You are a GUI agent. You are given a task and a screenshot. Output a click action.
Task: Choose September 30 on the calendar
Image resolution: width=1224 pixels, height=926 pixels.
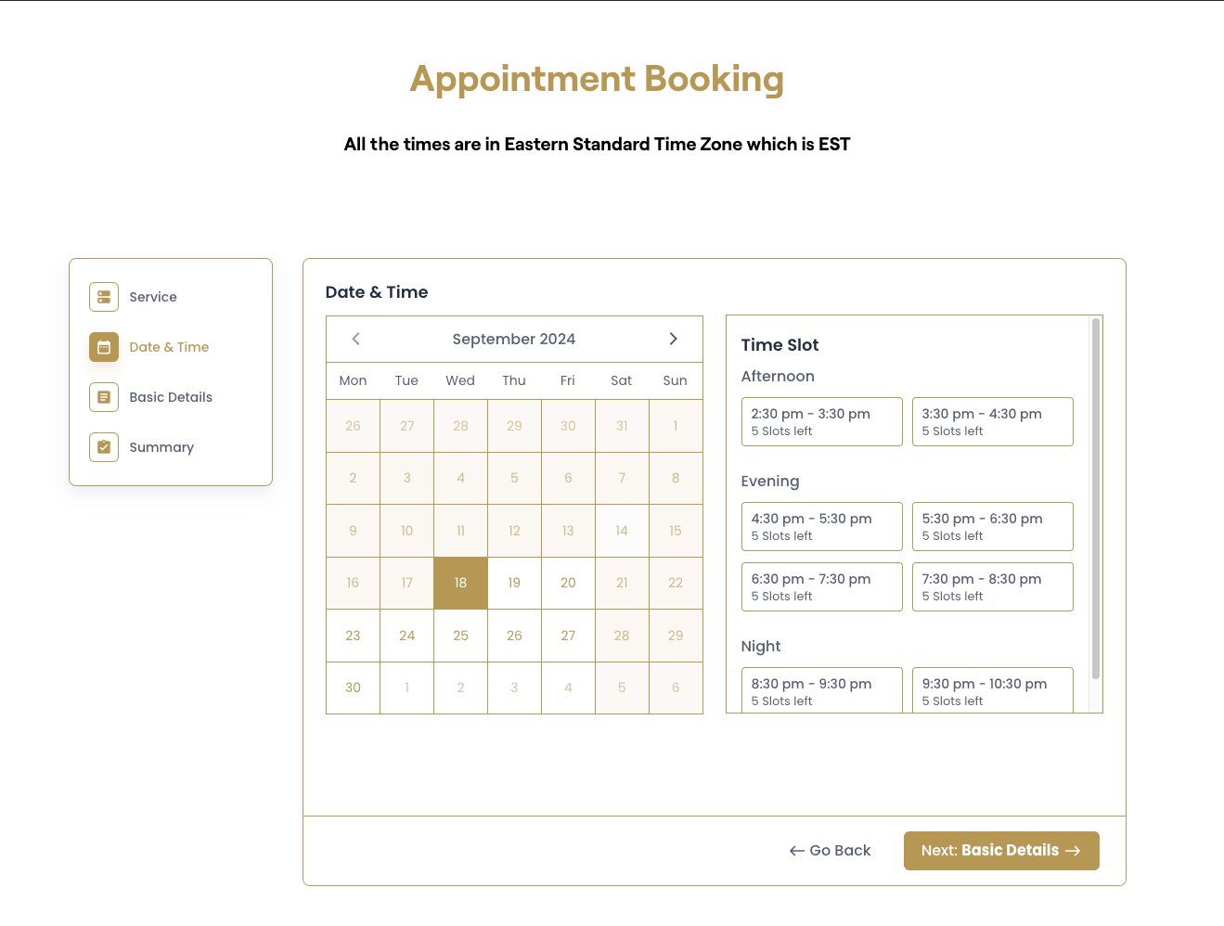(x=353, y=688)
